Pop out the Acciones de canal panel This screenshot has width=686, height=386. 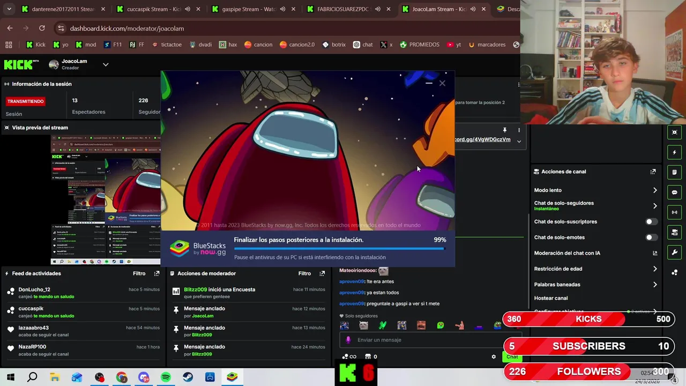click(653, 172)
